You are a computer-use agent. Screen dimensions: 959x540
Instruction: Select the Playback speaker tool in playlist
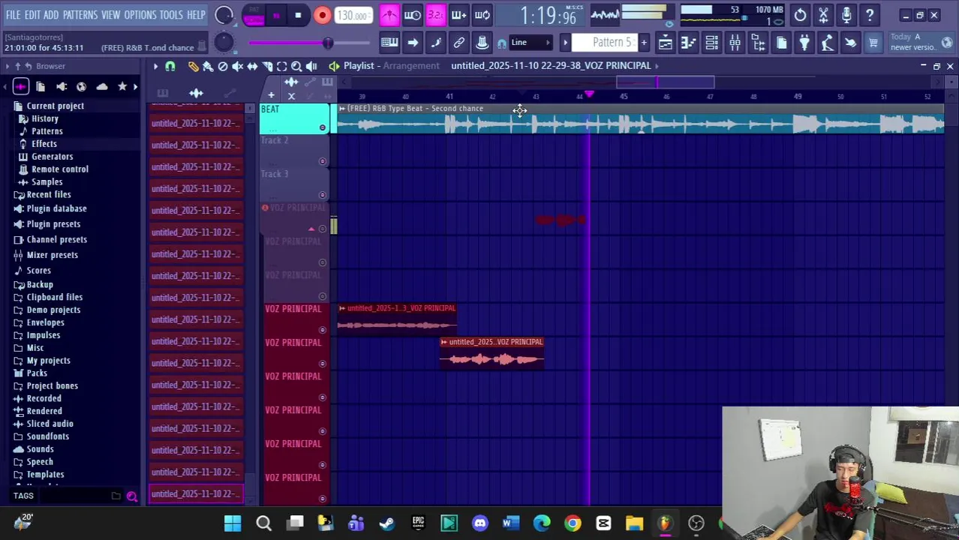click(x=311, y=66)
